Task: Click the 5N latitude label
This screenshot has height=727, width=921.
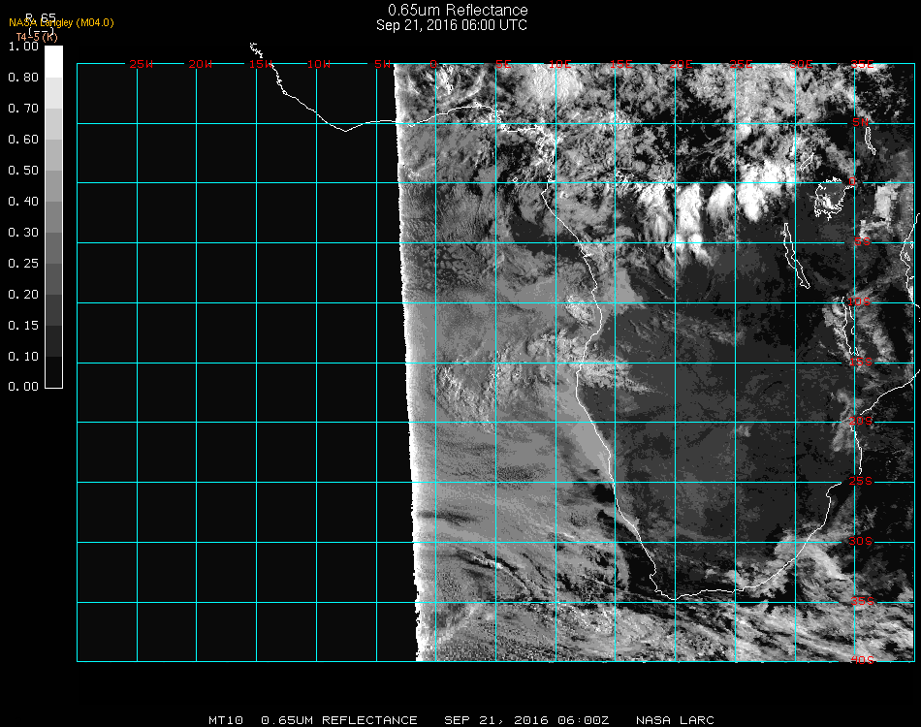Action: (861, 122)
